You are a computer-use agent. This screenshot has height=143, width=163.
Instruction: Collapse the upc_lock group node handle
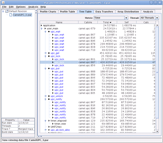(45, 56)
